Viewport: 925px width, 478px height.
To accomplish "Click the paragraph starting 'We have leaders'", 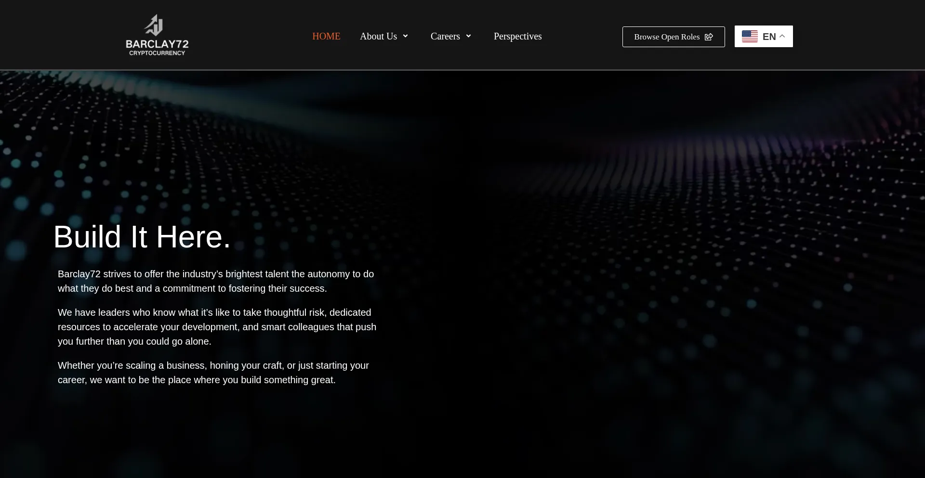I will pyautogui.click(x=217, y=327).
